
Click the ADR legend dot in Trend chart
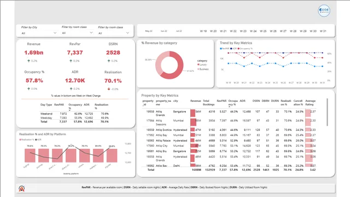[231, 49]
